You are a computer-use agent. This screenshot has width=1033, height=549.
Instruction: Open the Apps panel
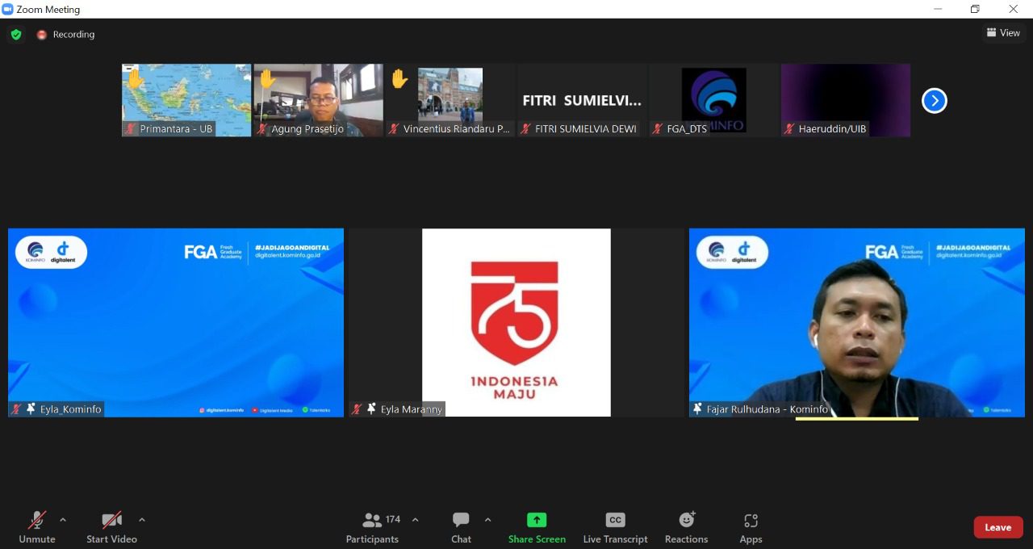coord(751,528)
